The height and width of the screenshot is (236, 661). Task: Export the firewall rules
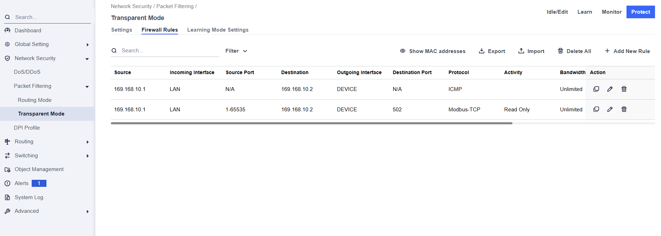coord(492,51)
